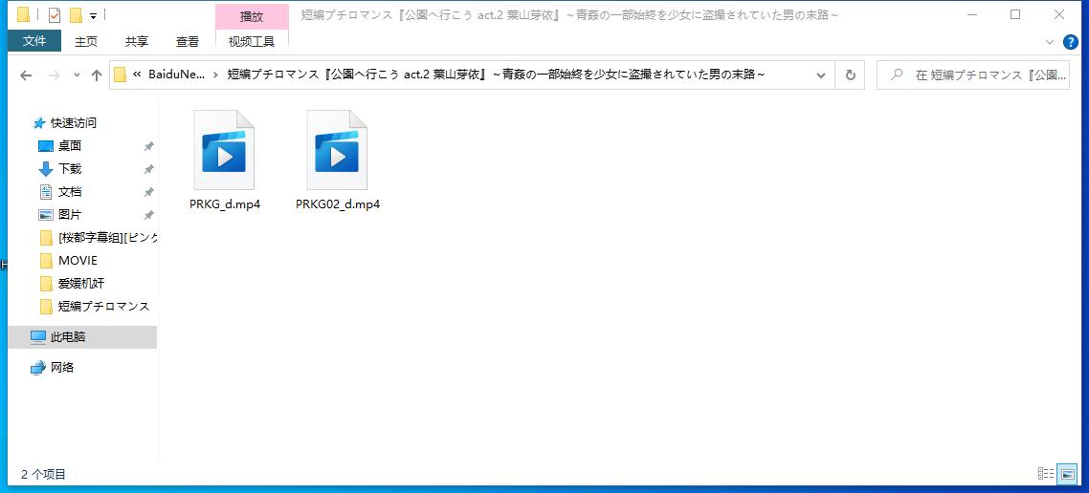Open the quick access toolbar customize dropdown
The width and height of the screenshot is (1089, 493).
coord(93,15)
